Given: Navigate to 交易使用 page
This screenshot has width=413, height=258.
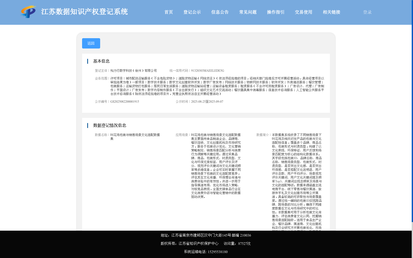Looking at the screenshot, I should point(304,12).
